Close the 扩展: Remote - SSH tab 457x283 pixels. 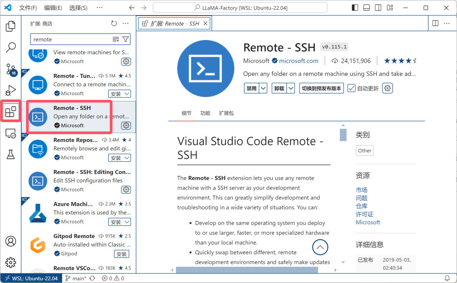point(205,24)
